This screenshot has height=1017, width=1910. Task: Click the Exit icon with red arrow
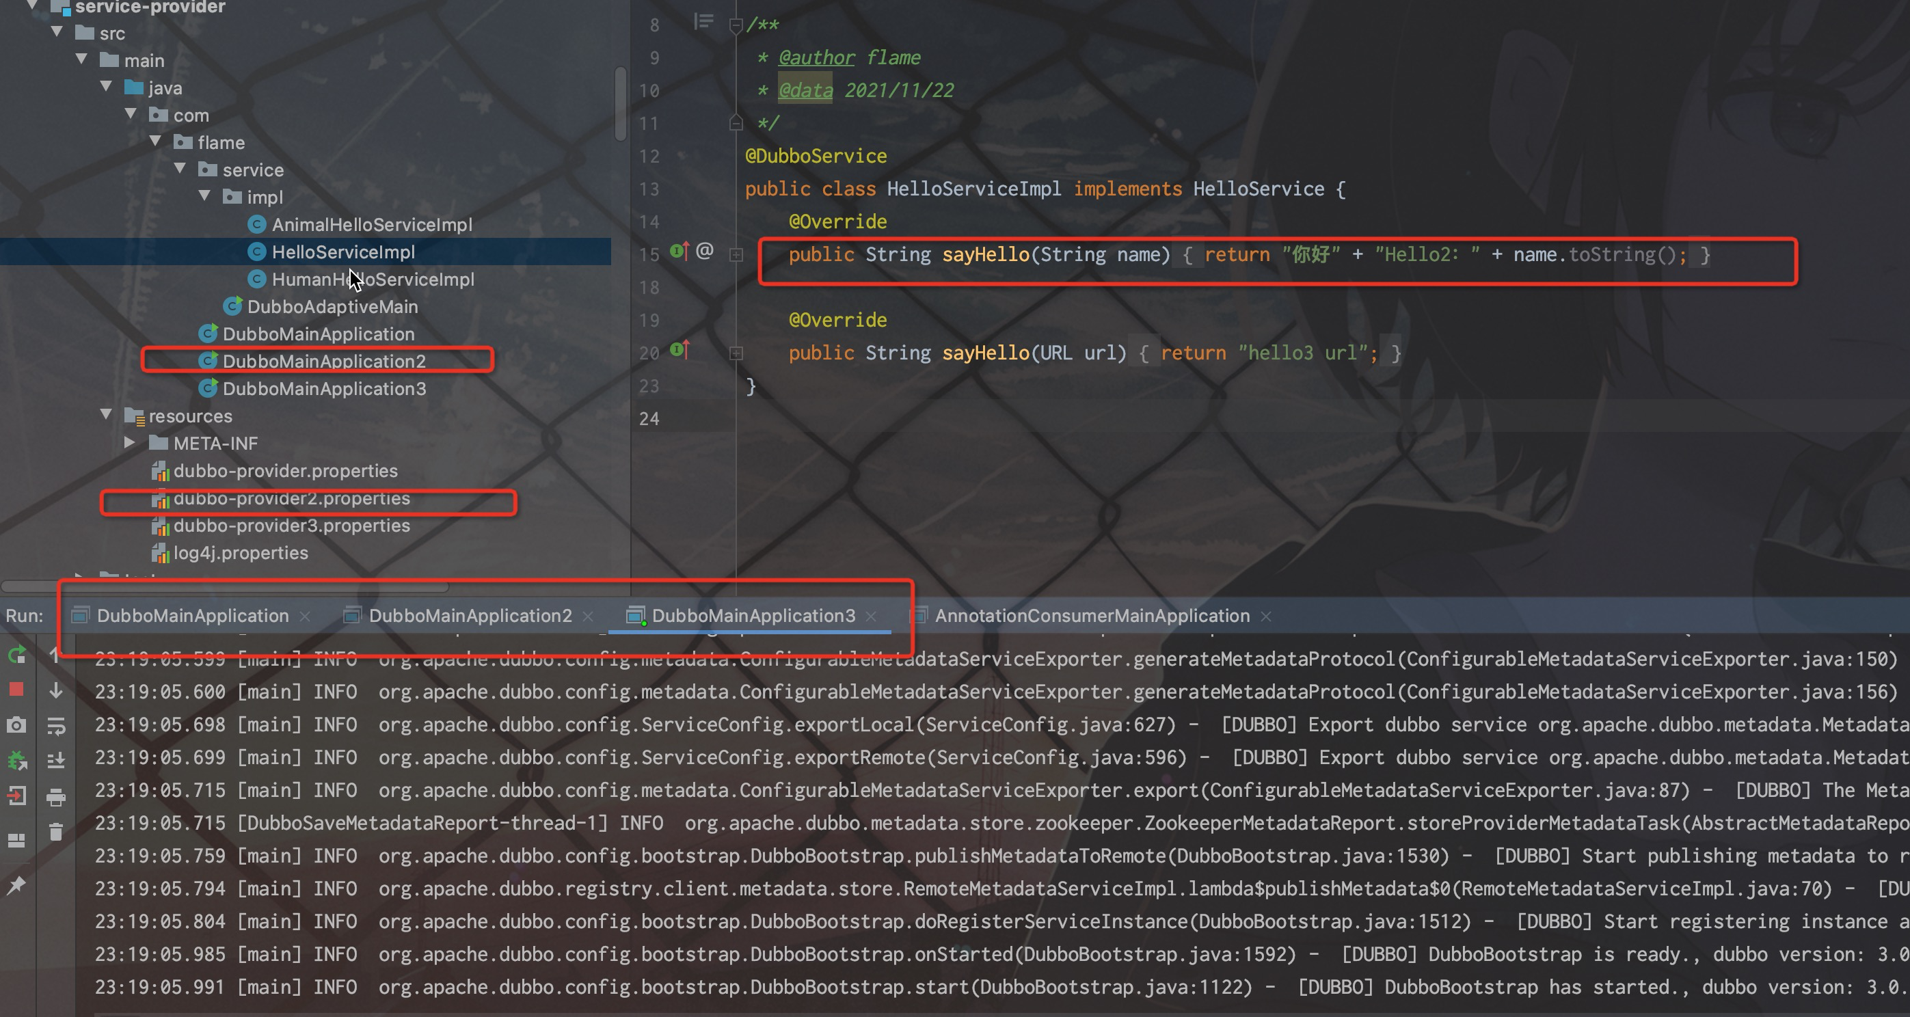coord(16,796)
